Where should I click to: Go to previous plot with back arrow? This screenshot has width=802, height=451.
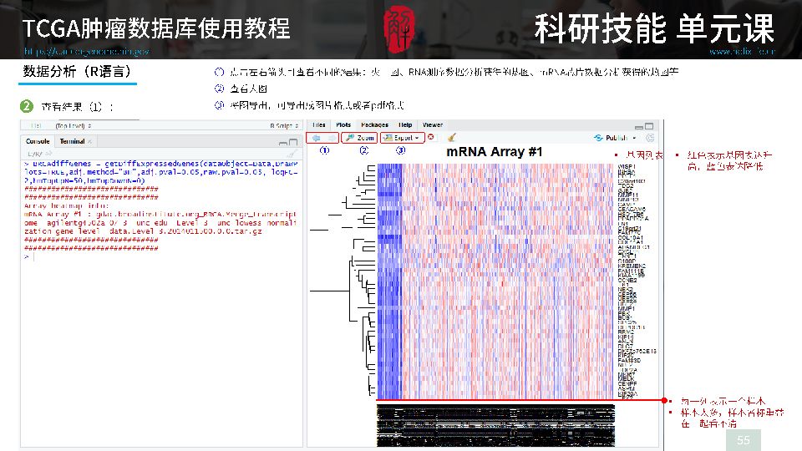tap(316, 138)
